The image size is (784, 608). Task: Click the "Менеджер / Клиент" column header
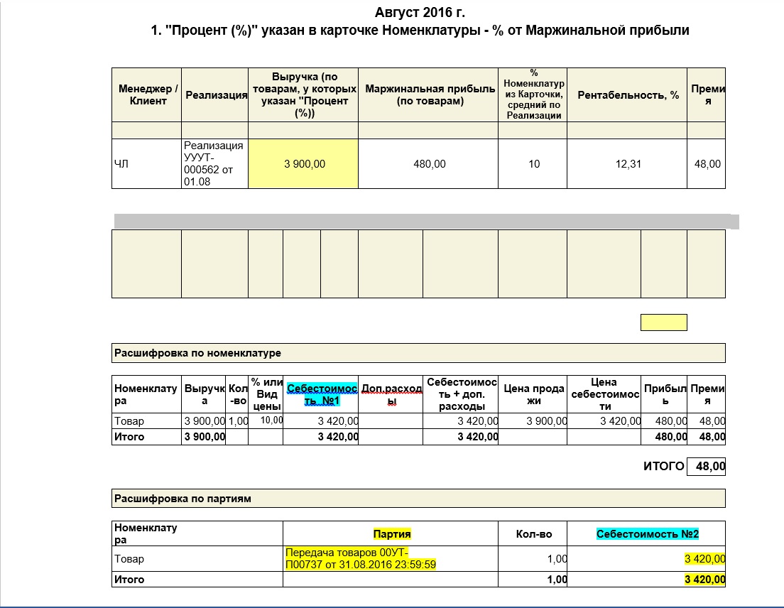(147, 94)
